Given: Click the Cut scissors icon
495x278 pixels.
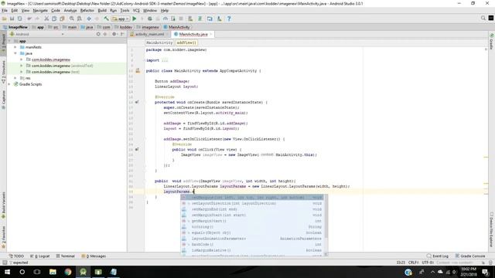Looking at the screenshot, I should click(x=46, y=19).
